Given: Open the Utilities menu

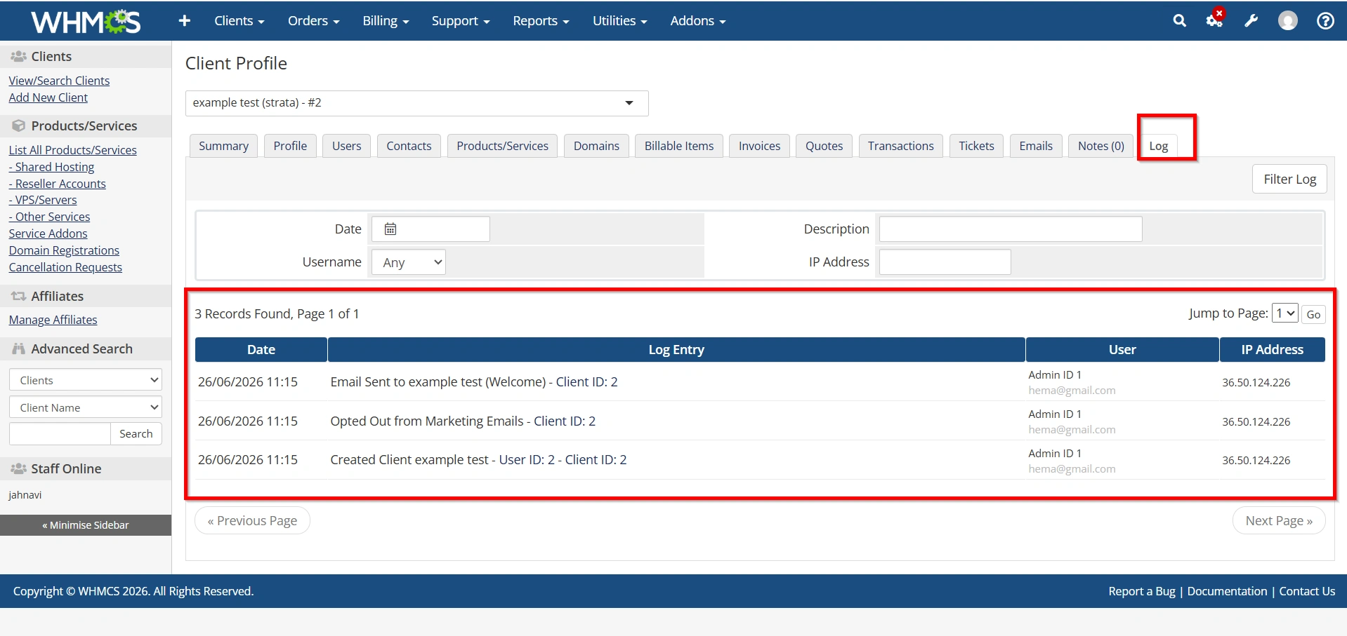Looking at the screenshot, I should point(619,21).
